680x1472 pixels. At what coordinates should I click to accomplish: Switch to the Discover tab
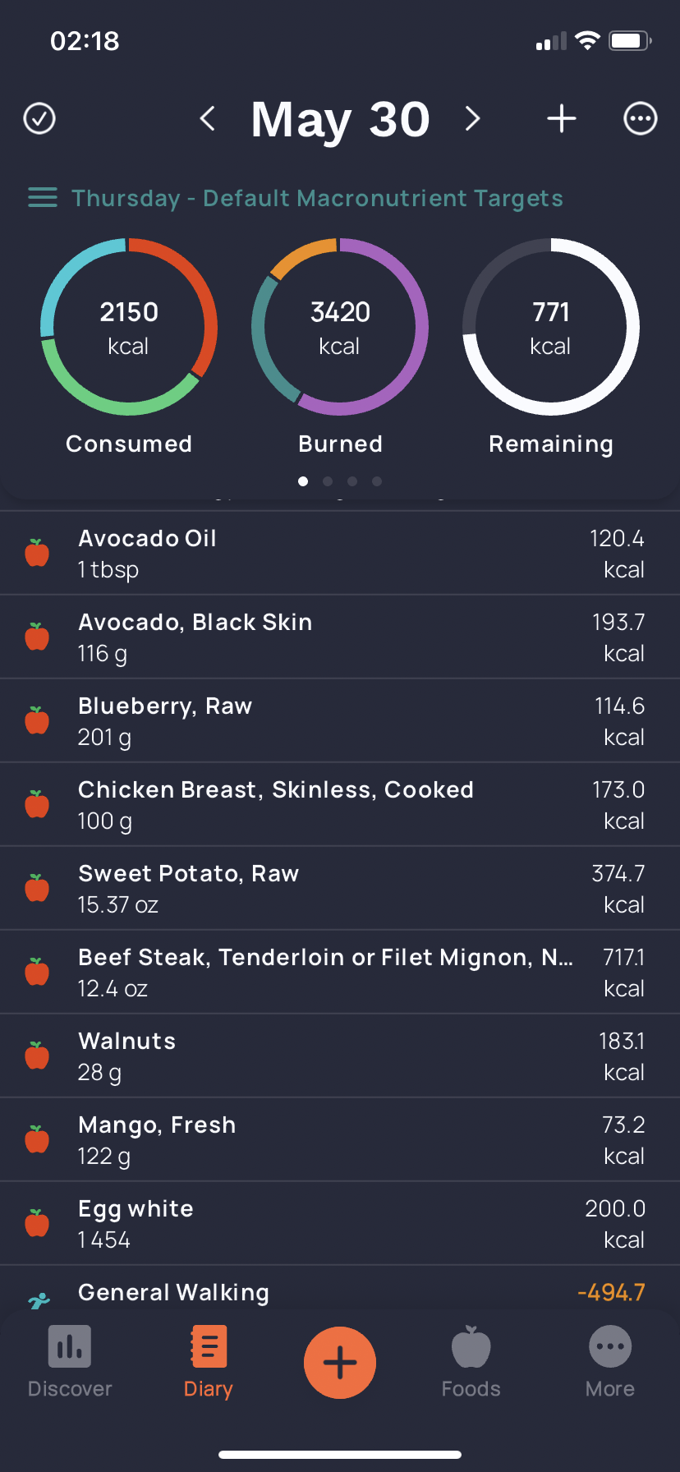[x=70, y=1362]
